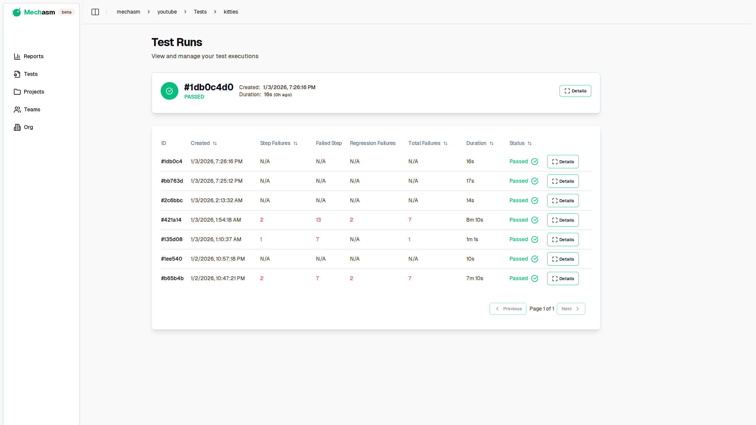Viewport: 756px width, 425px height.
Task: Open Details for run #b65b4b
Action: 563,279
